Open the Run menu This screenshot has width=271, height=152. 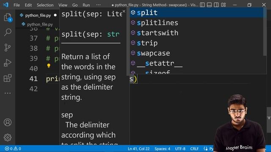click(x=86, y=5)
